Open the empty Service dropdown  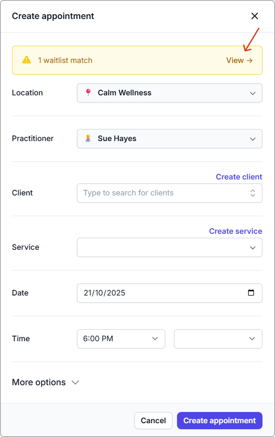(x=169, y=247)
